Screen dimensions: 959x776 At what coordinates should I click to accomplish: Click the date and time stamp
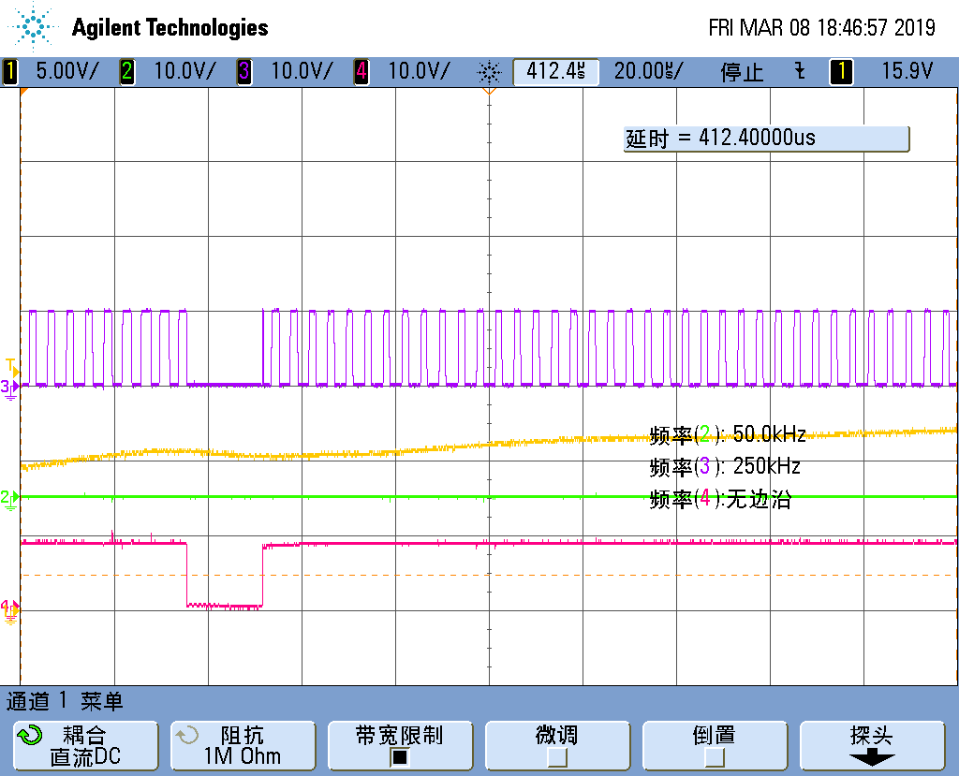822,27
